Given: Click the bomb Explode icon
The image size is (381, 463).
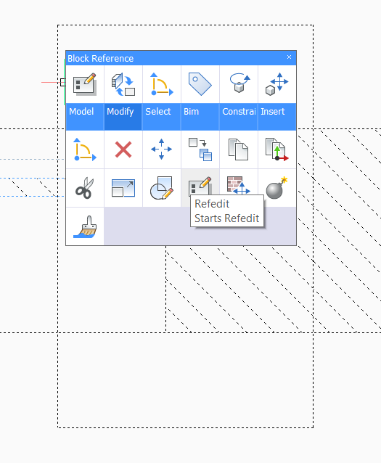Looking at the screenshot, I should [277, 188].
